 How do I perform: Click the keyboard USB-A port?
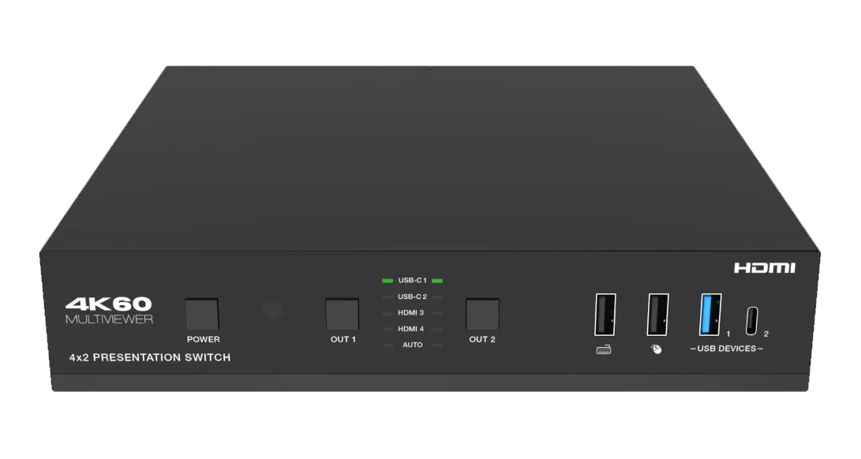pyautogui.click(x=605, y=315)
